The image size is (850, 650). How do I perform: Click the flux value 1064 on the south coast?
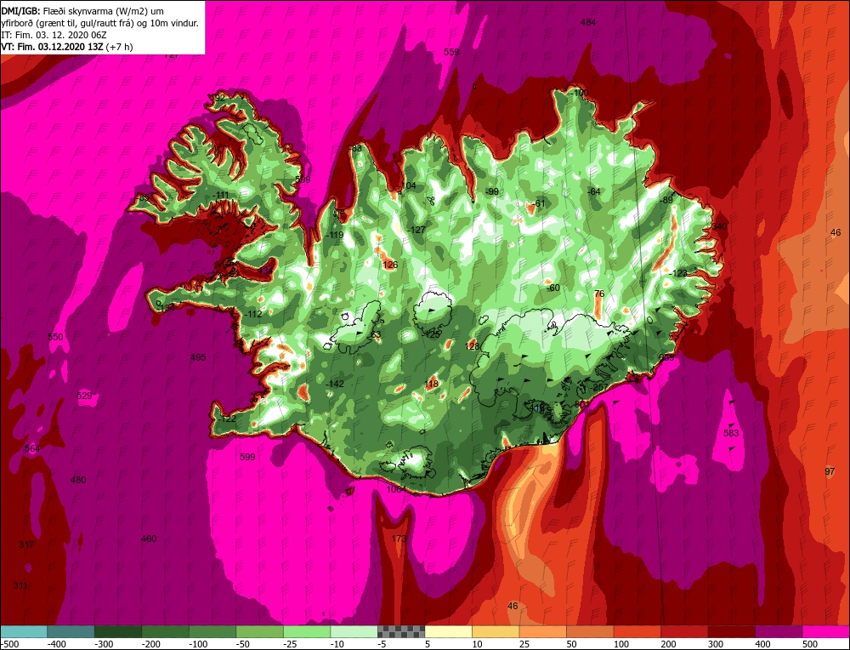point(396,489)
